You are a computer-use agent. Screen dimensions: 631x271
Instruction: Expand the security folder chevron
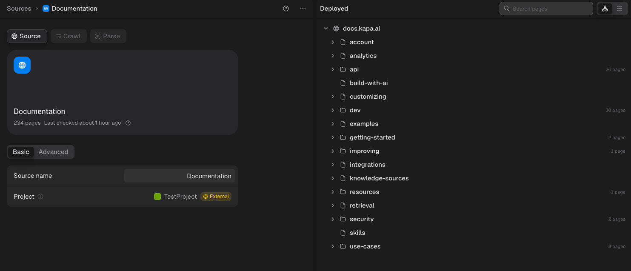click(x=333, y=219)
